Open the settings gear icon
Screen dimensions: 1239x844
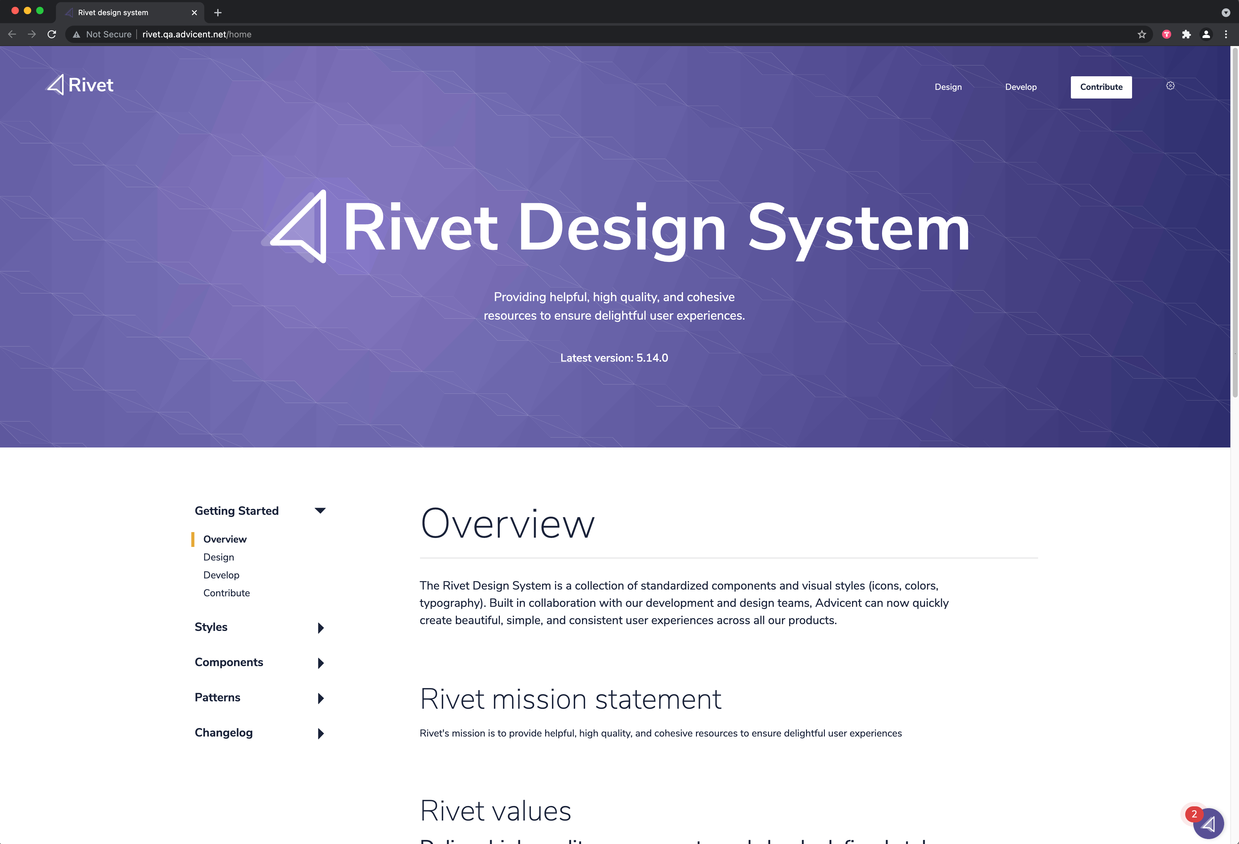(x=1170, y=86)
